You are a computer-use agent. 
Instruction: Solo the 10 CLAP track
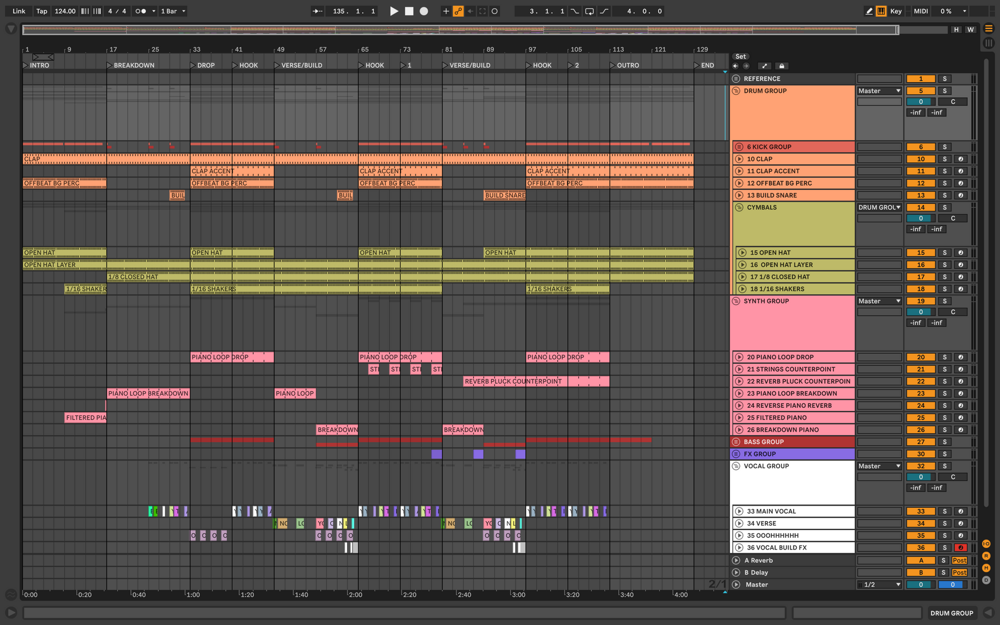point(944,159)
